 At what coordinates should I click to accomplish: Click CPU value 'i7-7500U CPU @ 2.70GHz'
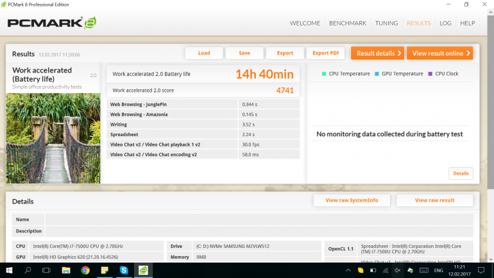pyautogui.click(x=78, y=246)
